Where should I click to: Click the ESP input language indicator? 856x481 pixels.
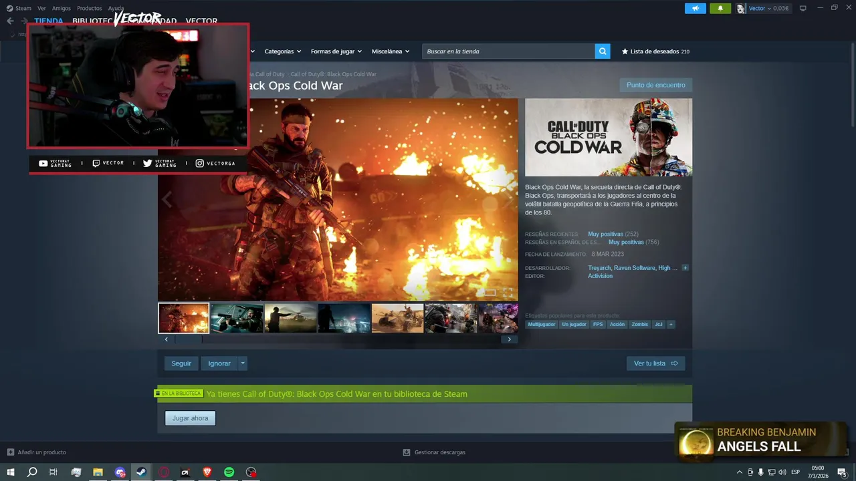(796, 472)
